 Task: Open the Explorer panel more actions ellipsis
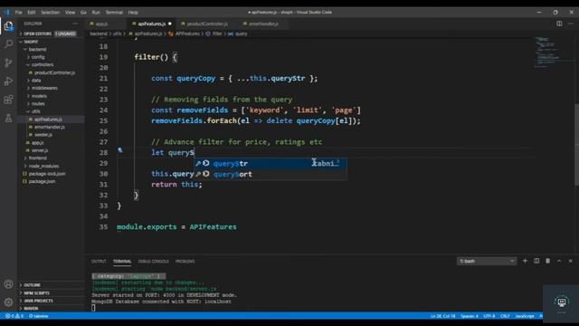tap(75, 24)
